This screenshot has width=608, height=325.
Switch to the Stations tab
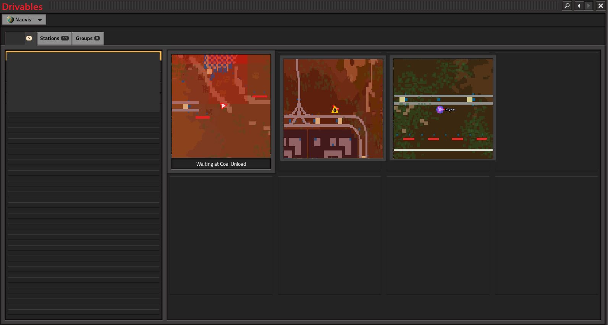(54, 38)
